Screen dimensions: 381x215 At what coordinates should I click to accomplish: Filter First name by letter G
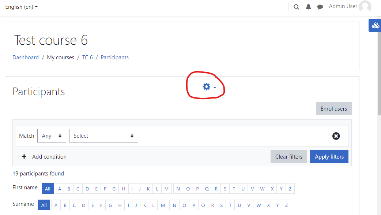click(x=114, y=189)
